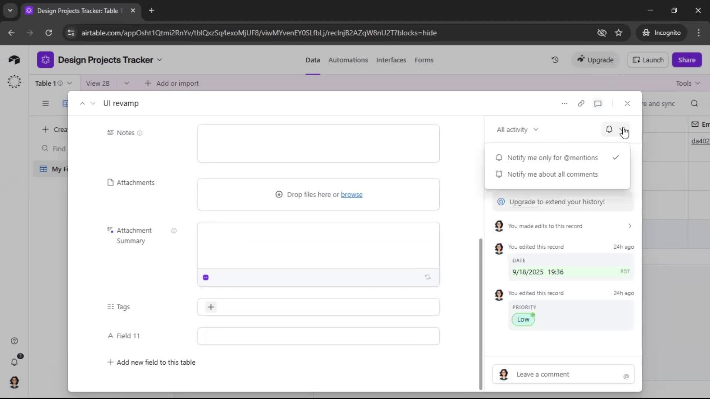The image size is (710, 399).
Task: Click the Field 11 input box
Action: pos(318,336)
